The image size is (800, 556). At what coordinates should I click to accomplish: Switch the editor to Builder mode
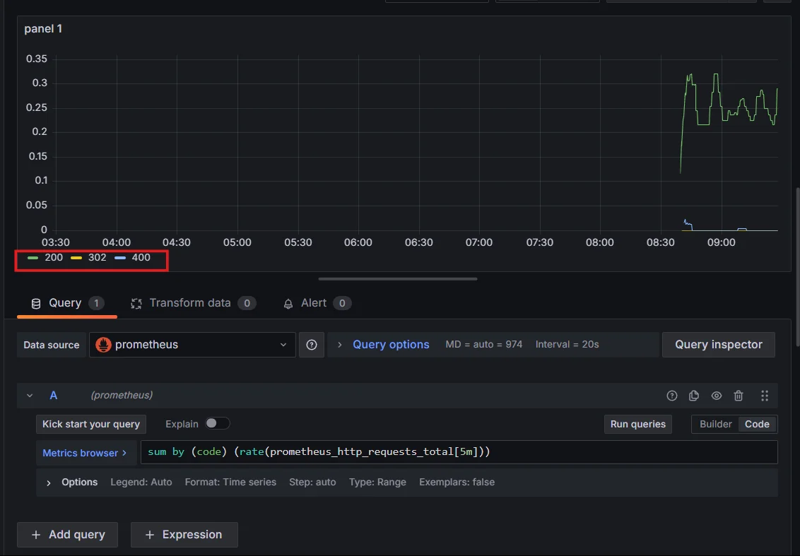pyautogui.click(x=715, y=424)
